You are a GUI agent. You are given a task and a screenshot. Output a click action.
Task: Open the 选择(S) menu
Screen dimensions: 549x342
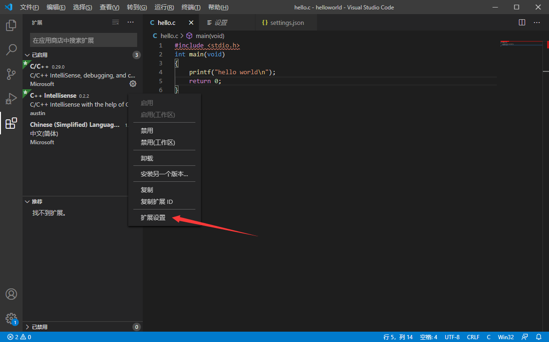pos(83,8)
